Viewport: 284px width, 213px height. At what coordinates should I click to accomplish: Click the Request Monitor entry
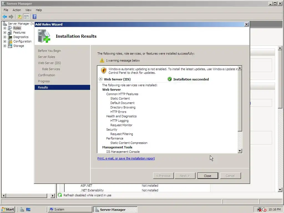tap(121, 125)
